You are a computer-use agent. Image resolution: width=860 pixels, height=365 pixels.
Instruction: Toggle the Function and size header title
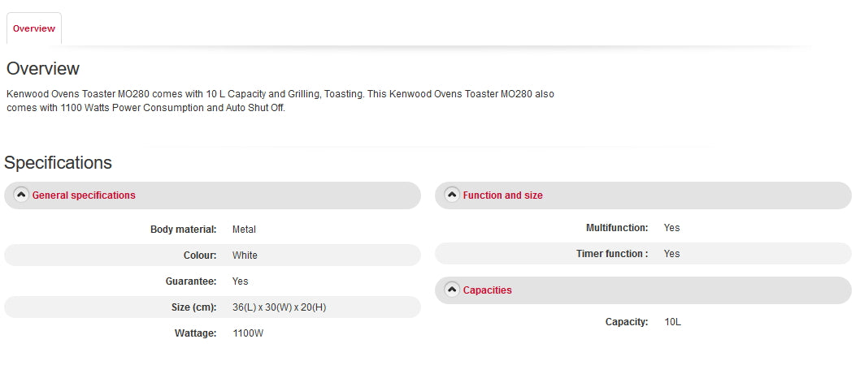pyautogui.click(x=502, y=195)
